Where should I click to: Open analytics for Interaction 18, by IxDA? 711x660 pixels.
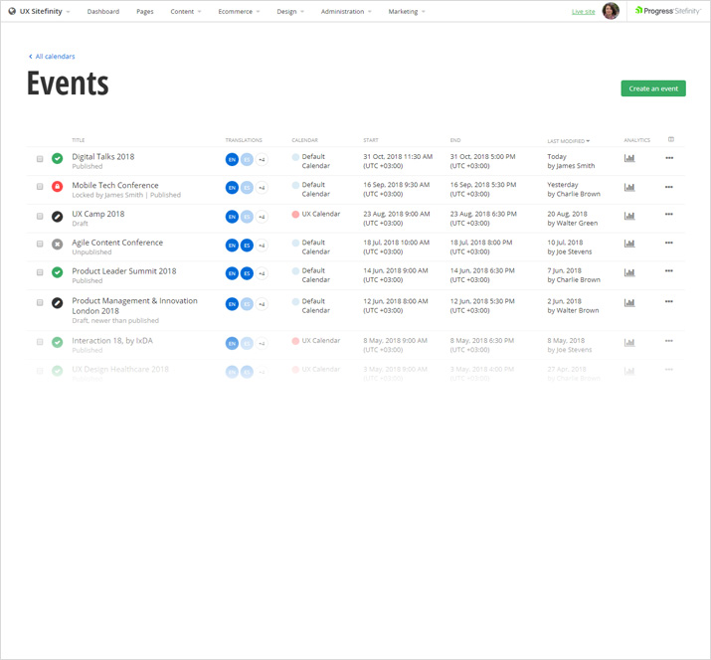tap(629, 342)
